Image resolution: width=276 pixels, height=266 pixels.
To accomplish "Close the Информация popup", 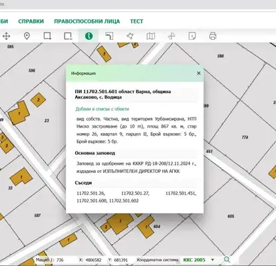I will 199,73.
